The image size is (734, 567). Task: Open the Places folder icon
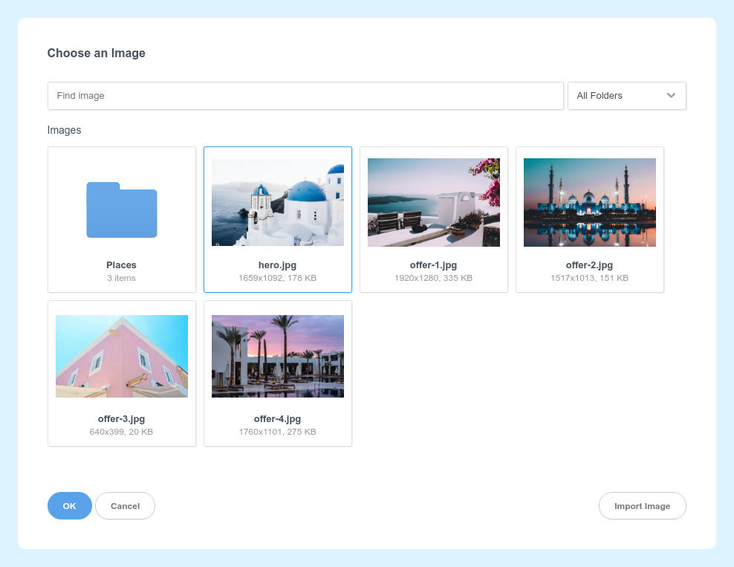(121, 210)
